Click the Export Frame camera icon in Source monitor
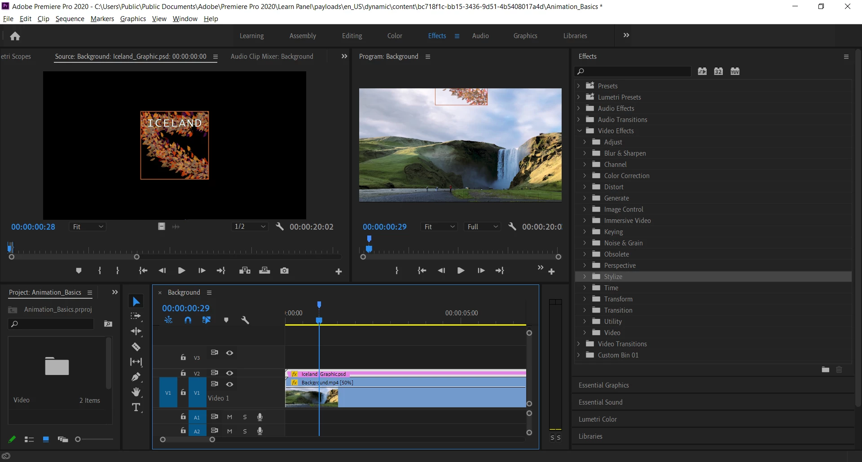The width and height of the screenshot is (862, 462). (284, 270)
